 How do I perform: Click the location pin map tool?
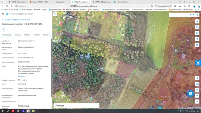[x=197, y=21]
